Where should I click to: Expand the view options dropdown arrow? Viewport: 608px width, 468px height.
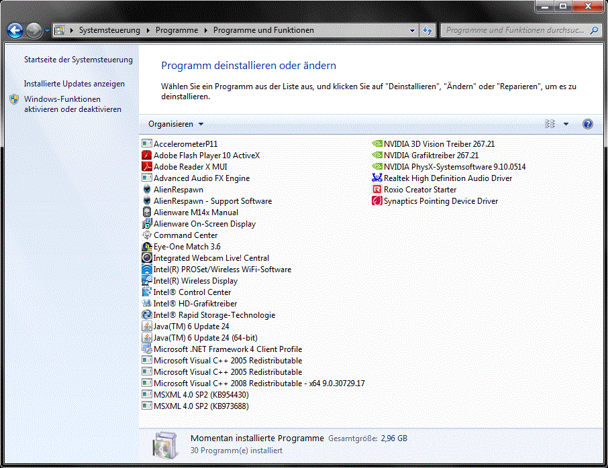tap(566, 124)
